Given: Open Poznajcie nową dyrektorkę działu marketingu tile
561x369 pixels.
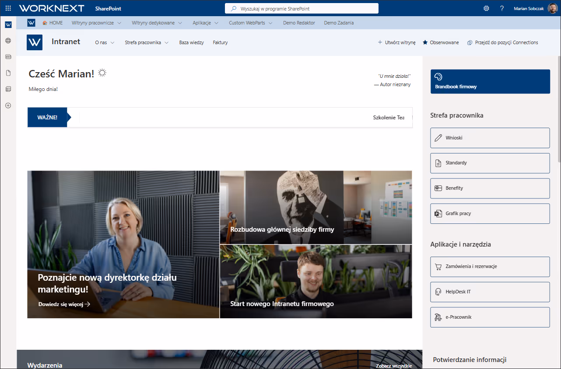Looking at the screenshot, I should (123, 244).
